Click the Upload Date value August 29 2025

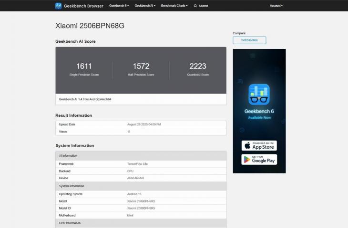point(144,124)
